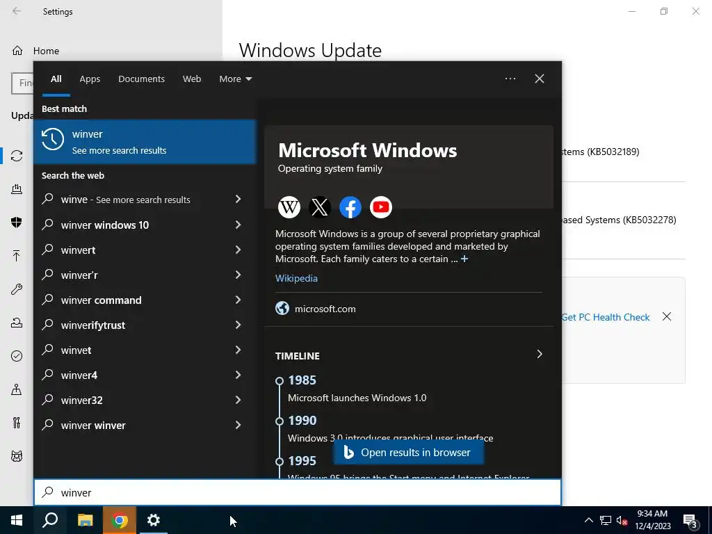
Task: Expand arrow for 'winver'r' suggestion
Action: coord(238,274)
